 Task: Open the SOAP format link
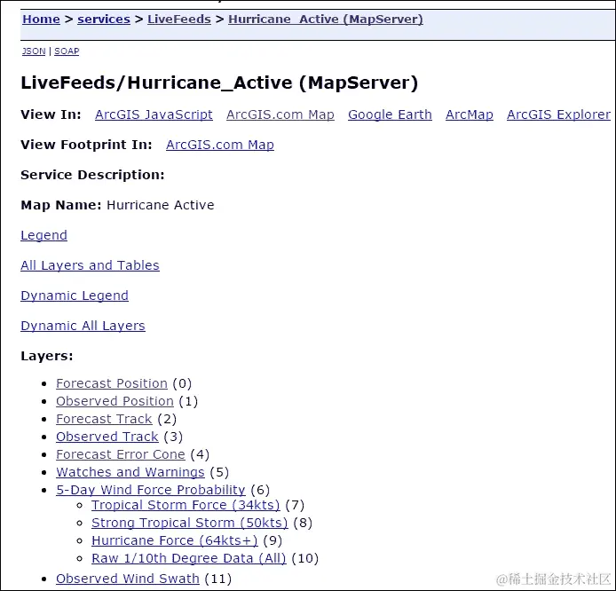pos(67,51)
